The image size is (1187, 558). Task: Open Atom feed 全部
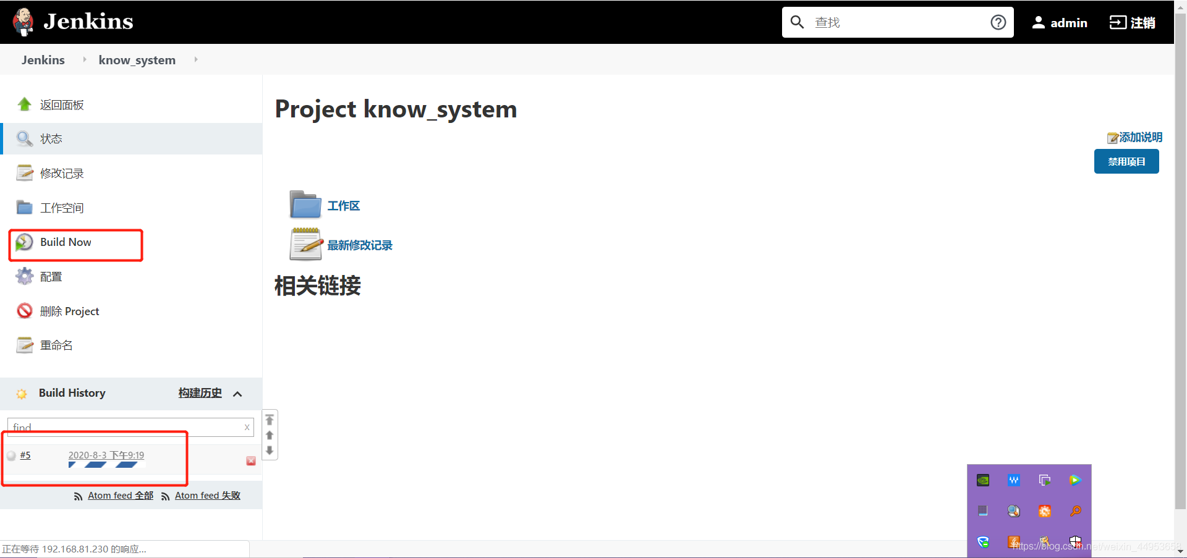(121, 496)
